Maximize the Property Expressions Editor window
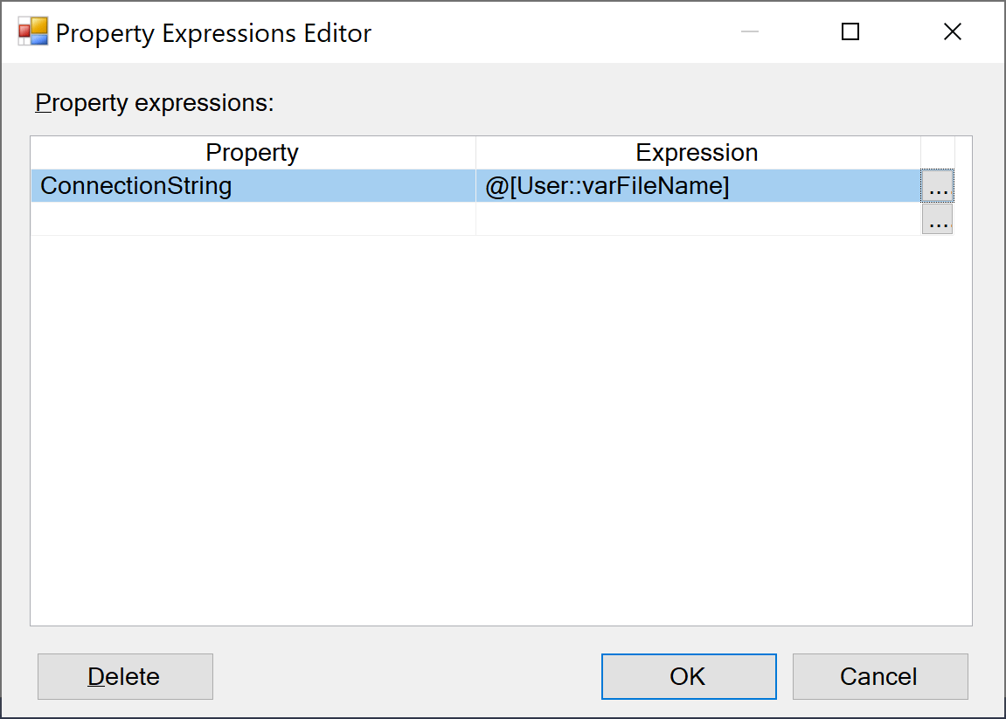Screen dimensions: 1006x719 click(x=849, y=31)
